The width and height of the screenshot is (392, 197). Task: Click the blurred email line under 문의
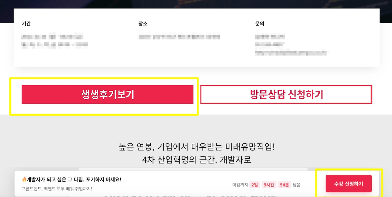click(291, 53)
